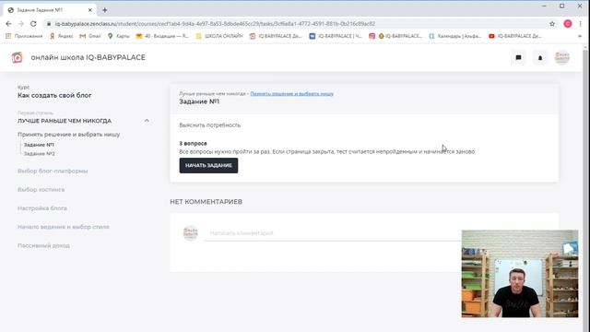Open the Пассивный доход section
The height and width of the screenshot is (332, 590).
(x=43, y=245)
